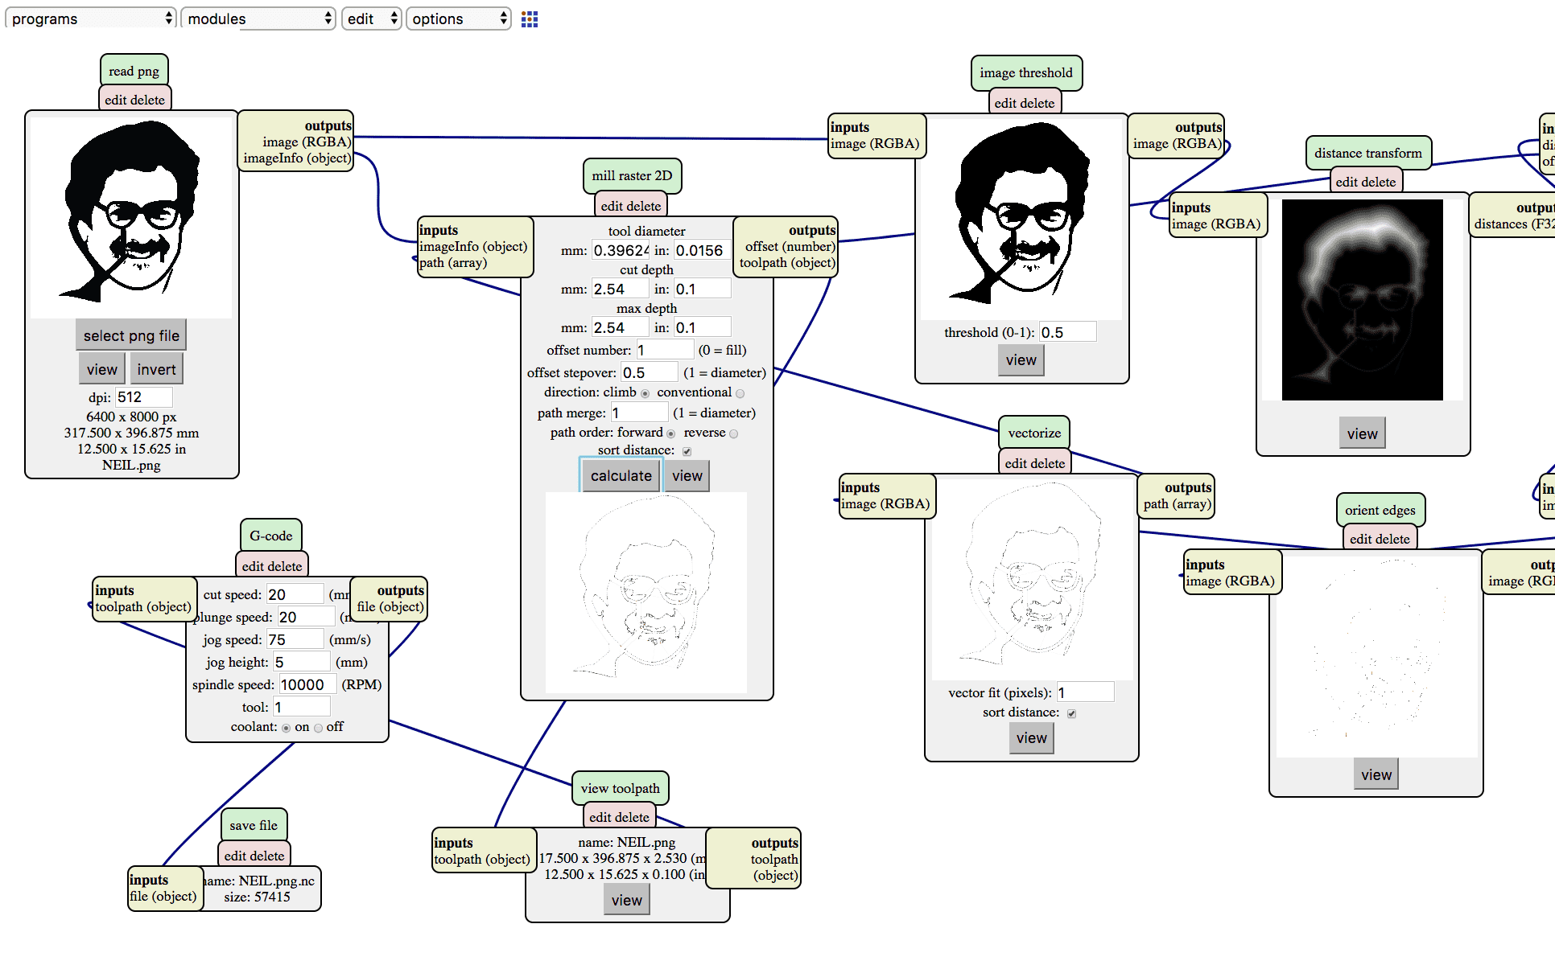This screenshot has height=965, width=1555.
Task: Click delete link under read png
Action: [x=147, y=100]
